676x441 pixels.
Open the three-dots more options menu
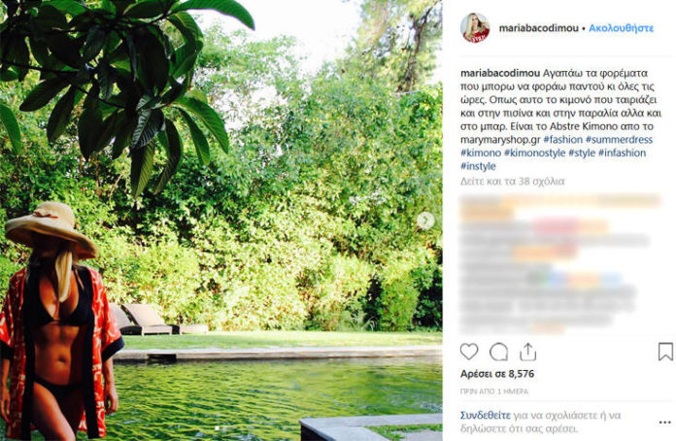pyautogui.click(x=664, y=423)
